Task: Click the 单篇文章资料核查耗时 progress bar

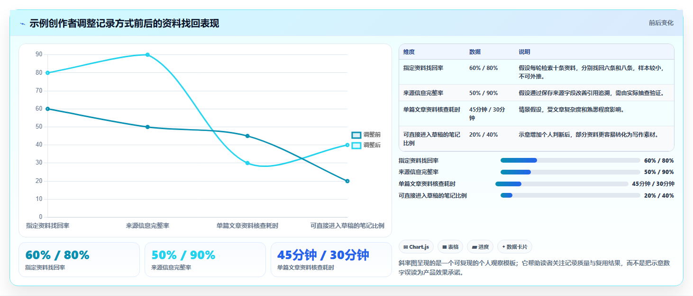Action: (562, 184)
